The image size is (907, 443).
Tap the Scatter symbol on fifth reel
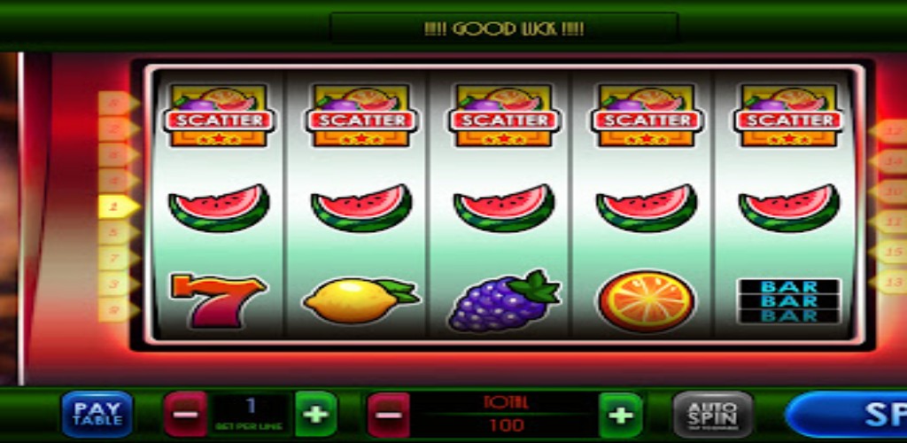point(789,115)
